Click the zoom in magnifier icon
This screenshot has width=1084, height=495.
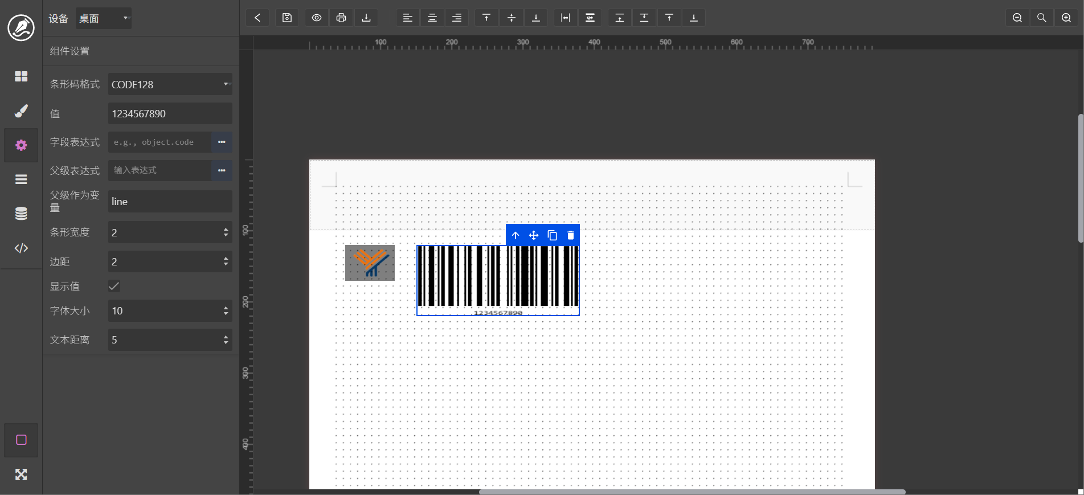pyautogui.click(x=1066, y=18)
